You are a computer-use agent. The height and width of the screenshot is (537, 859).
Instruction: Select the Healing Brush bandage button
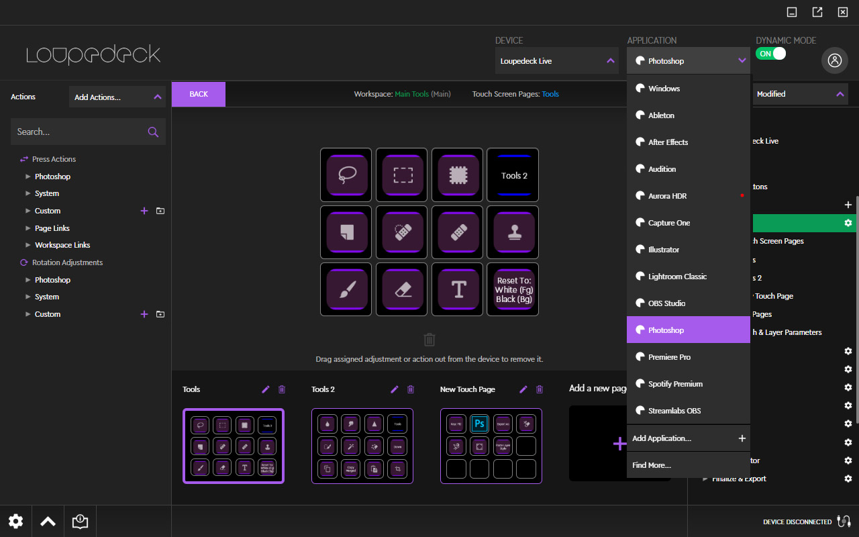pyautogui.click(x=457, y=232)
